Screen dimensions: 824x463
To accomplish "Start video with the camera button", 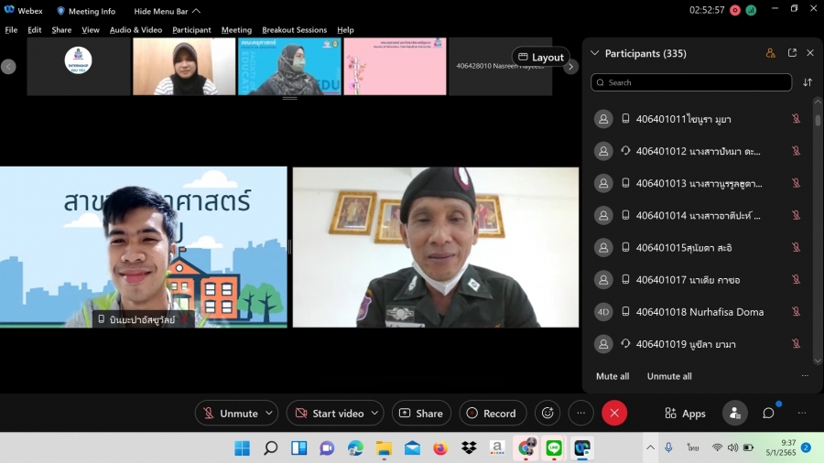I will click(330, 413).
